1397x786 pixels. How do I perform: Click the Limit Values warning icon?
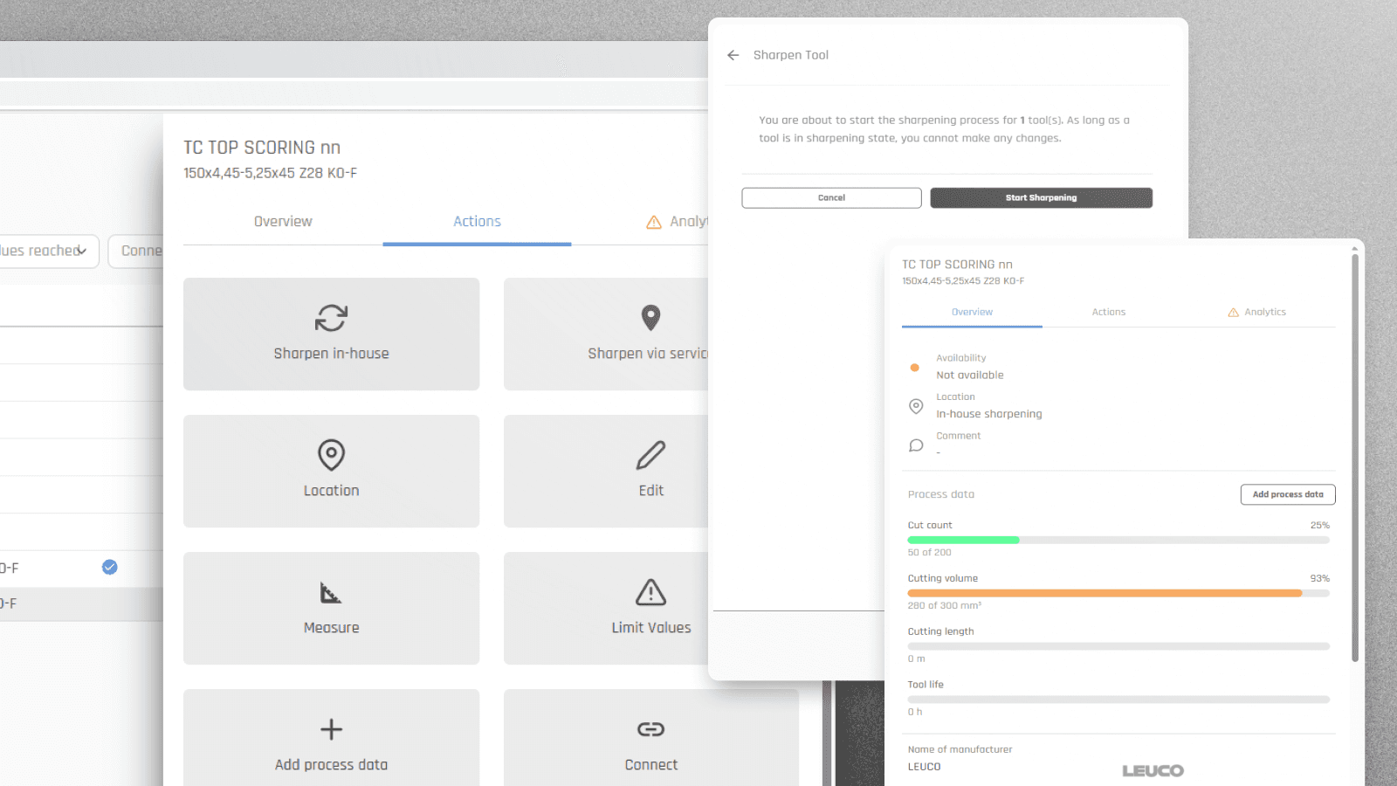[650, 592]
